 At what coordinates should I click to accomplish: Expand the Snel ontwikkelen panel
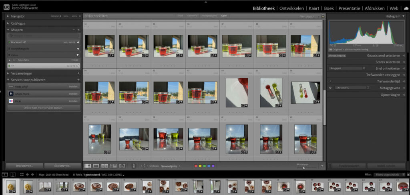(x=404, y=69)
